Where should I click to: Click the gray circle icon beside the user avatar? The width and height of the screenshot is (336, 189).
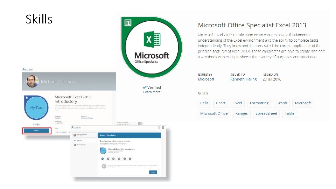click(x=159, y=127)
